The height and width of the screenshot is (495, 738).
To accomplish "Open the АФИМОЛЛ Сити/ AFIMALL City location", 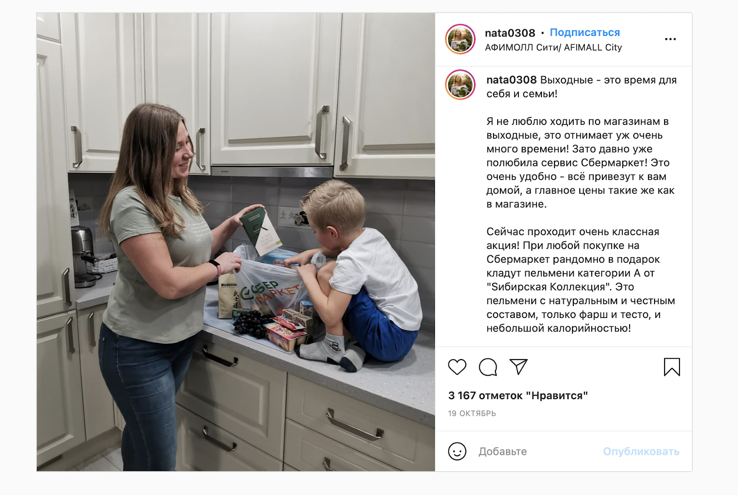I will tap(553, 47).
